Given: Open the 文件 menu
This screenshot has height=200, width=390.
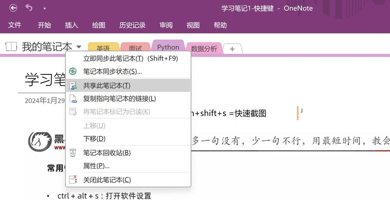Looking at the screenshot, I should 15,25.
